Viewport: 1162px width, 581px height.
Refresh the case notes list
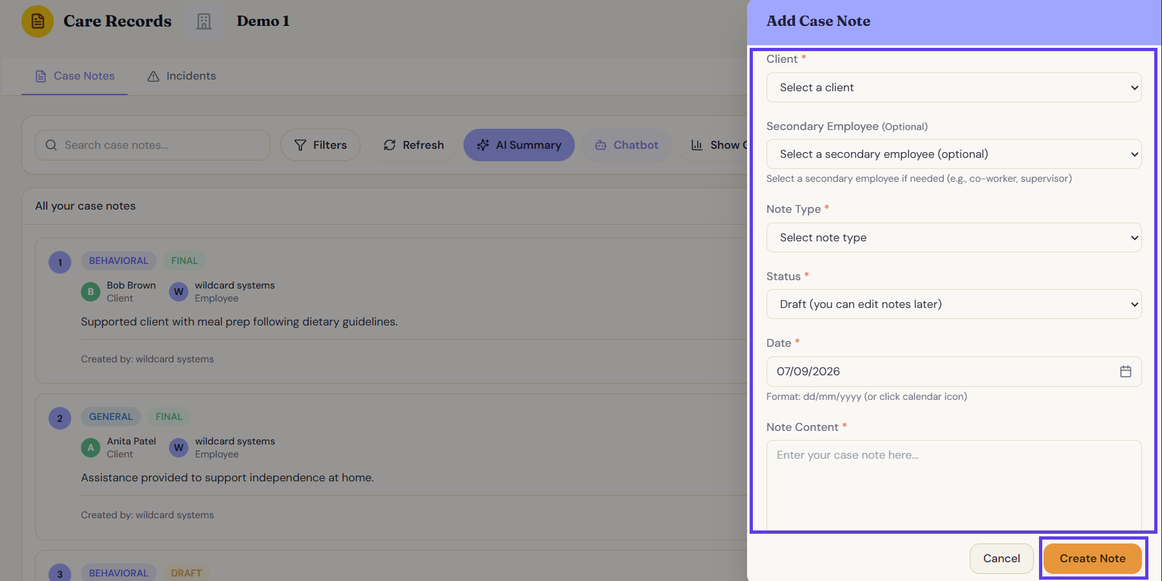pyautogui.click(x=414, y=145)
